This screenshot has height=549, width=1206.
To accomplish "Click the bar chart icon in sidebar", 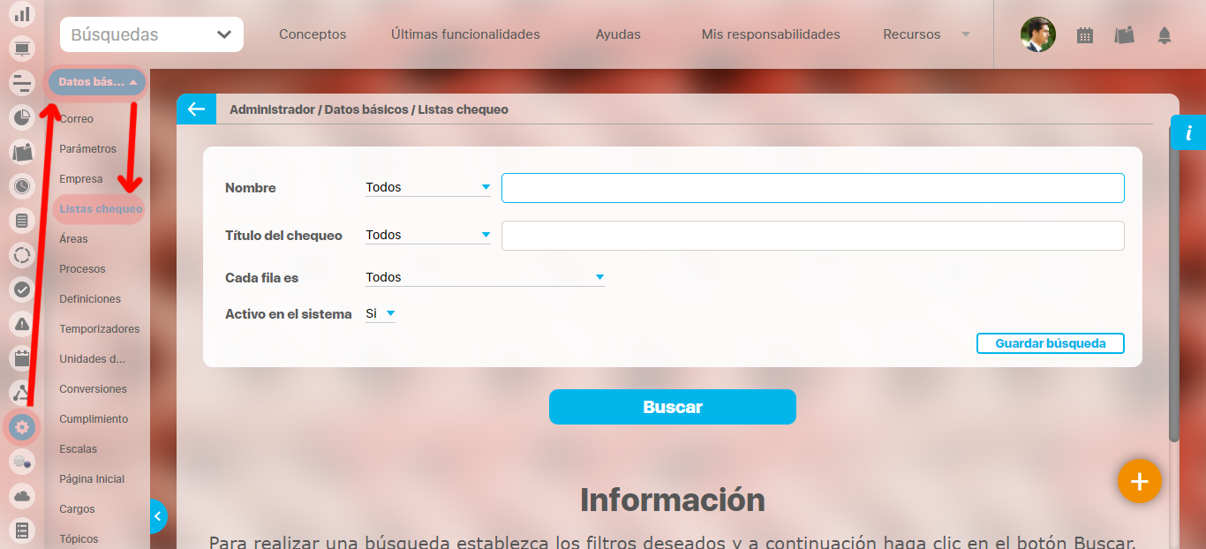I will (22, 14).
